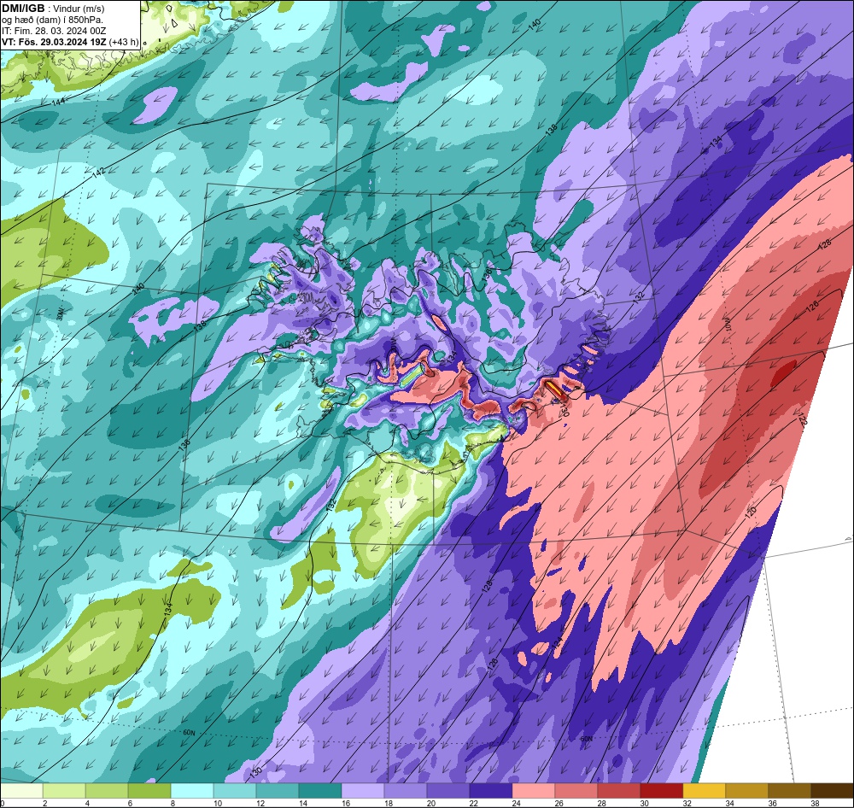Image resolution: width=854 pixels, height=808 pixels.
Task: Select the lavender 16–18 m/s legend swatch
Action: coord(363,790)
